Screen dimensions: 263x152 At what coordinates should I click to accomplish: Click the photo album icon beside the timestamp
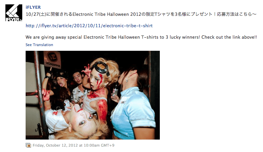(28, 145)
